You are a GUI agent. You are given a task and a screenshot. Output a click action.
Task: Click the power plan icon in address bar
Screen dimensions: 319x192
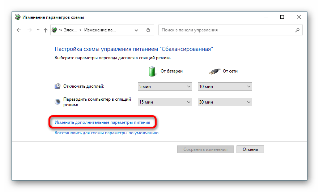[55, 30]
